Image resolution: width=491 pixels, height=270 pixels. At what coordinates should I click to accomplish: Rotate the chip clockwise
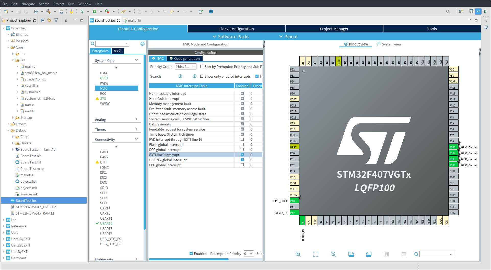pyautogui.click(x=351, y=254)
